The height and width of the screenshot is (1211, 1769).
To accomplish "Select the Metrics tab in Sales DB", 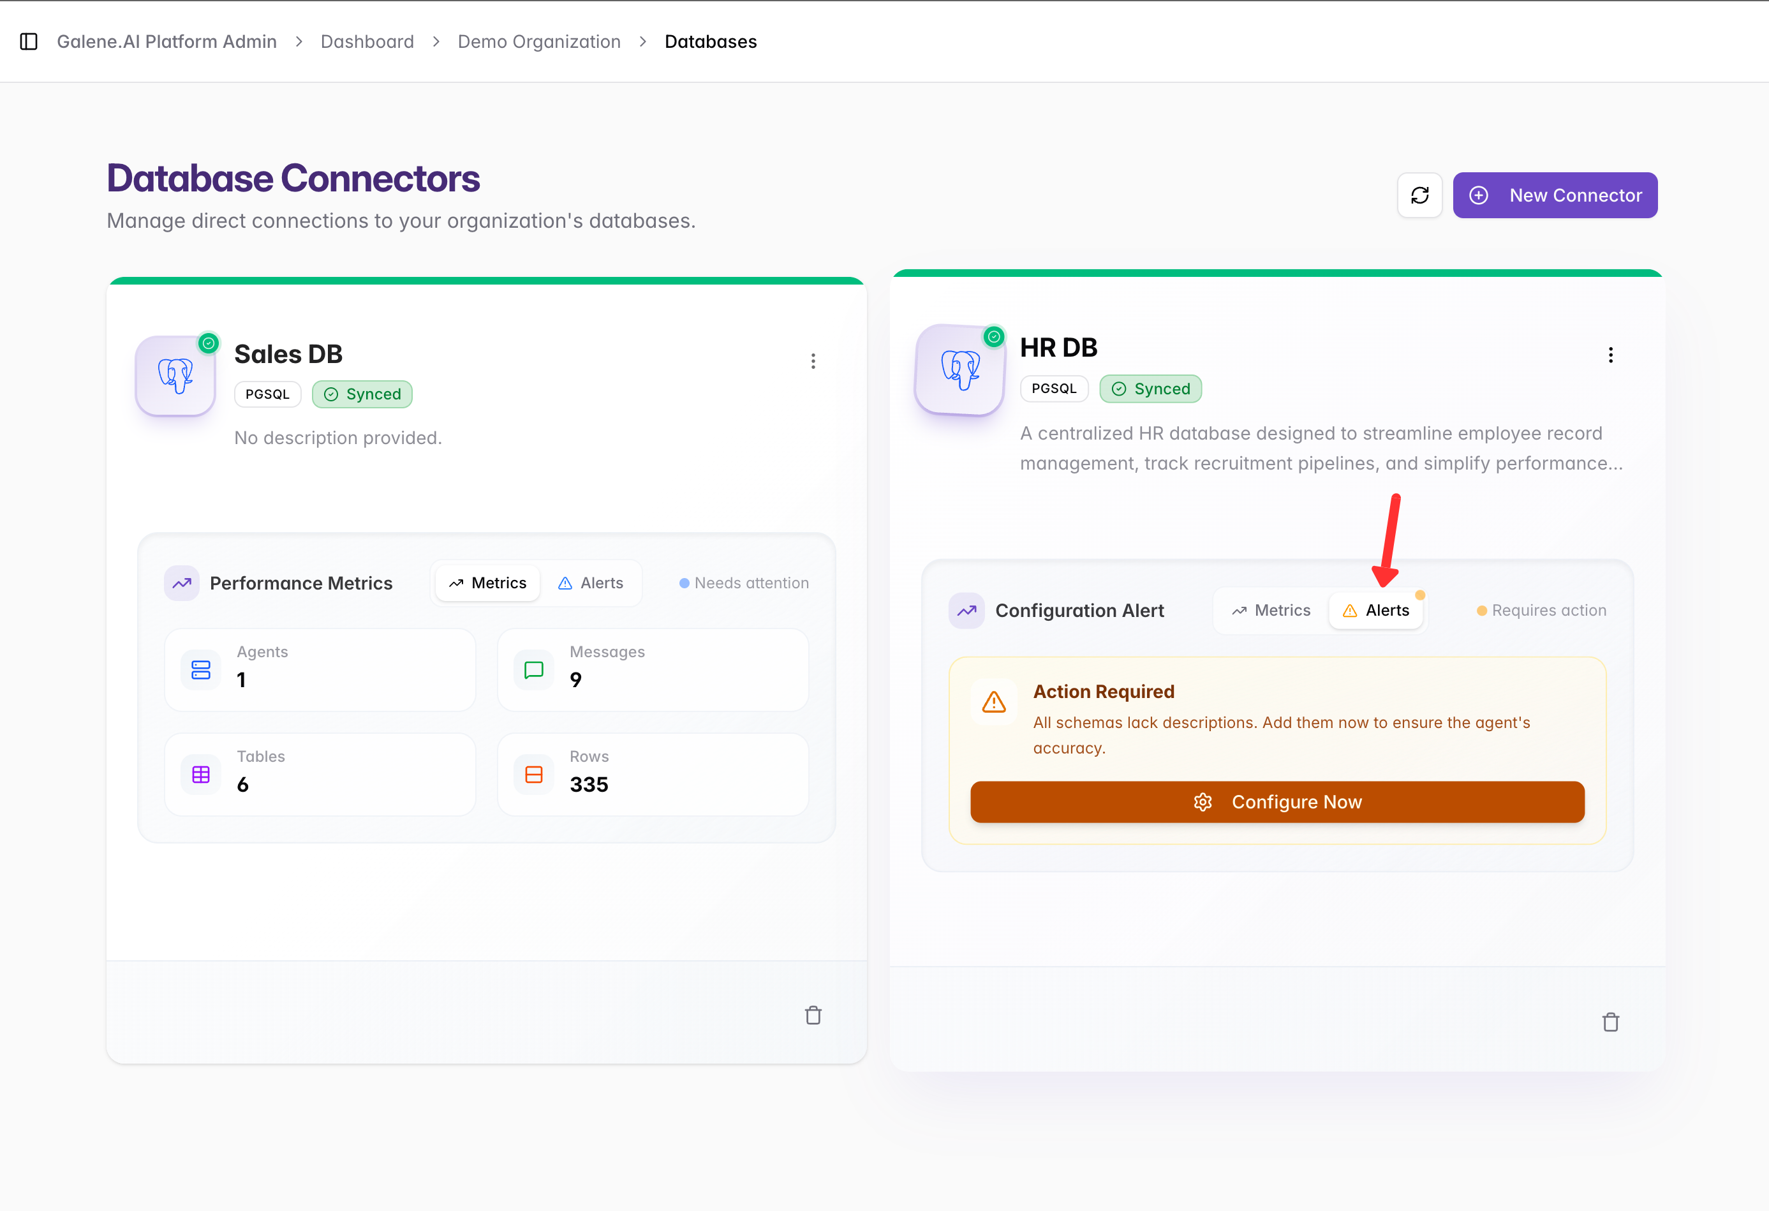I will pyautogui.click(x=488, y=583).
